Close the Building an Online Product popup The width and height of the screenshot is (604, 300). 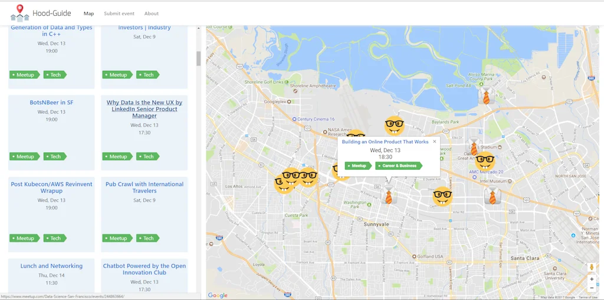pos(435,141)
